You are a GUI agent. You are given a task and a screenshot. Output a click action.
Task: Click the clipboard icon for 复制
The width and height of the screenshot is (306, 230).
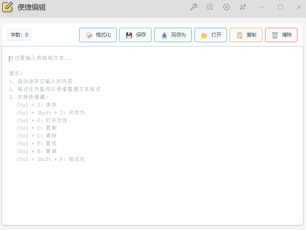(x=239, y=35)
